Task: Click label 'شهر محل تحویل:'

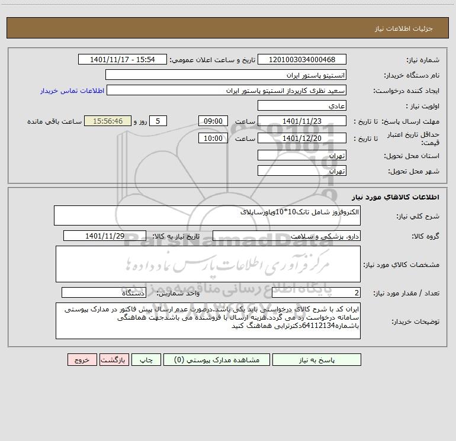Action: pos(413,171)
